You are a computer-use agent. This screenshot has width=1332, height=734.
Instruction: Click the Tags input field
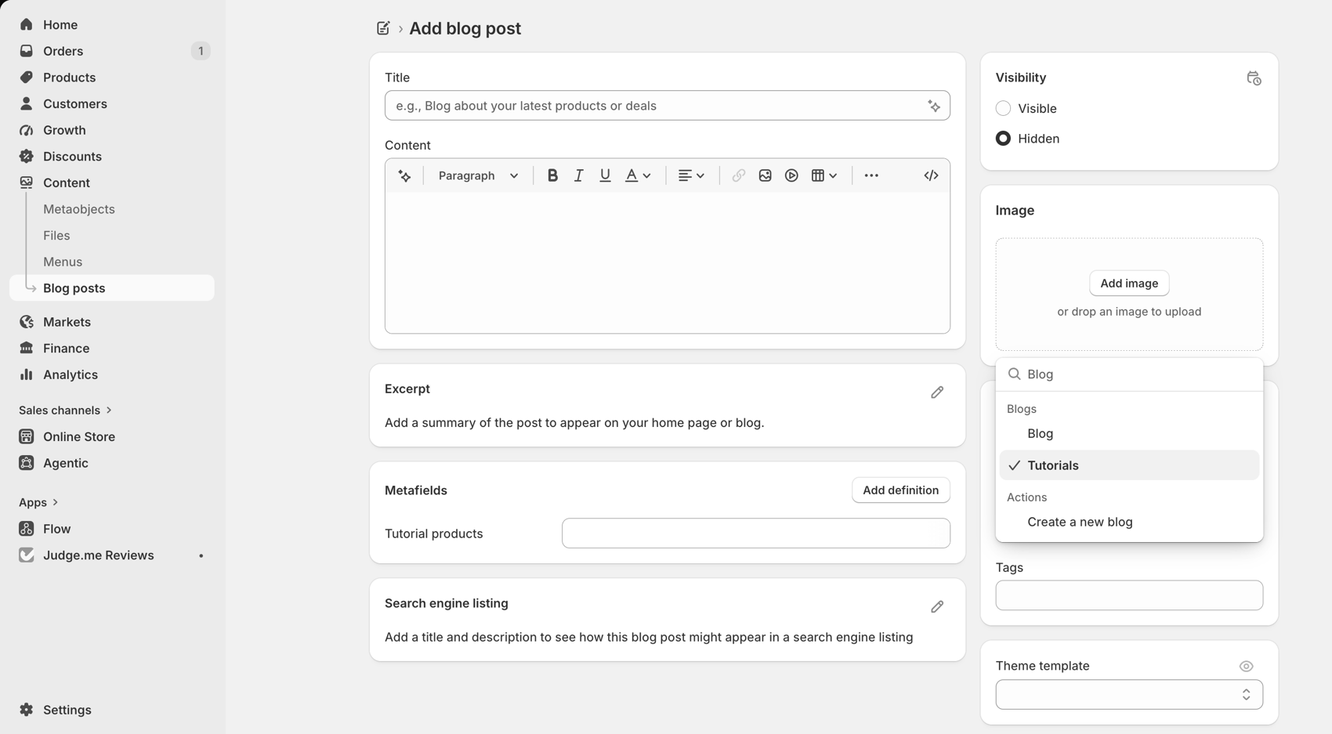(1129, 595)
